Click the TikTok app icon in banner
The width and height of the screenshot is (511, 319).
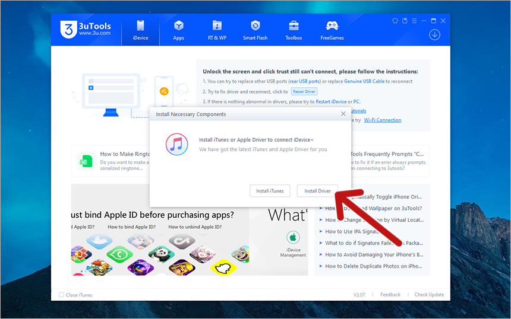182,241
